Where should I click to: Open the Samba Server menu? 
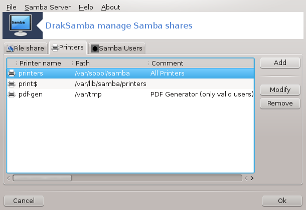[48, 7]
